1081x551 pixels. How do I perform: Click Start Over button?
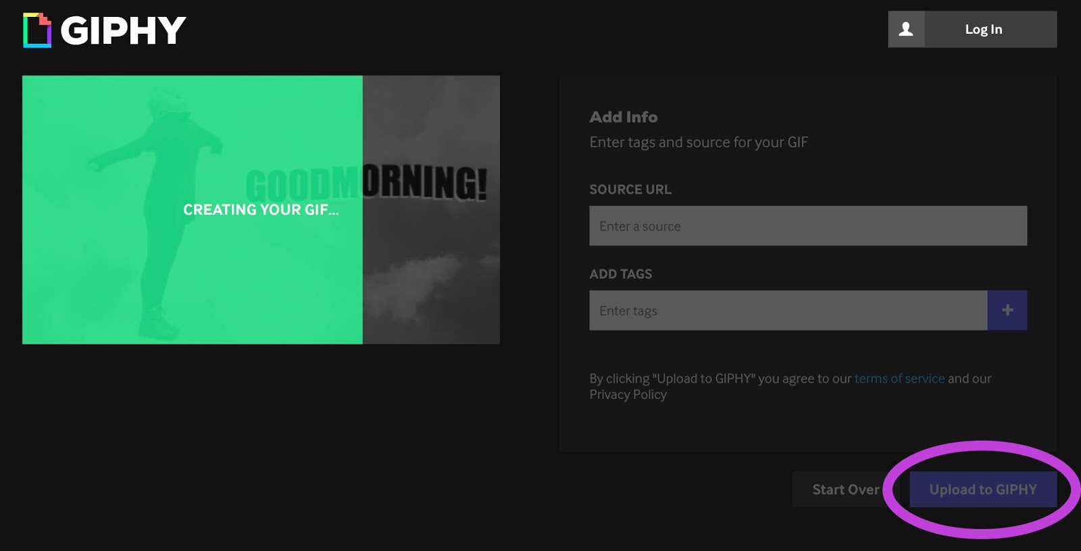click(846, 490)
